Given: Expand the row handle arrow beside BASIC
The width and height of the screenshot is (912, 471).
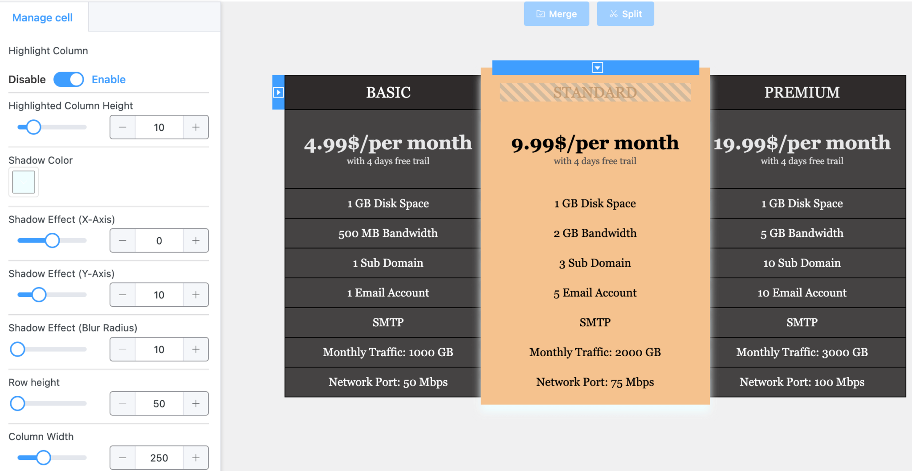Looking at the screenshot, I should coord(278,93).
